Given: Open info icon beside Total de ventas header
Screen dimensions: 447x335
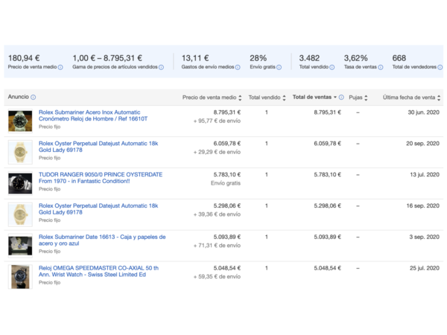Looking at the screenshot, I should pyautogui.click(x=341, y=97).
